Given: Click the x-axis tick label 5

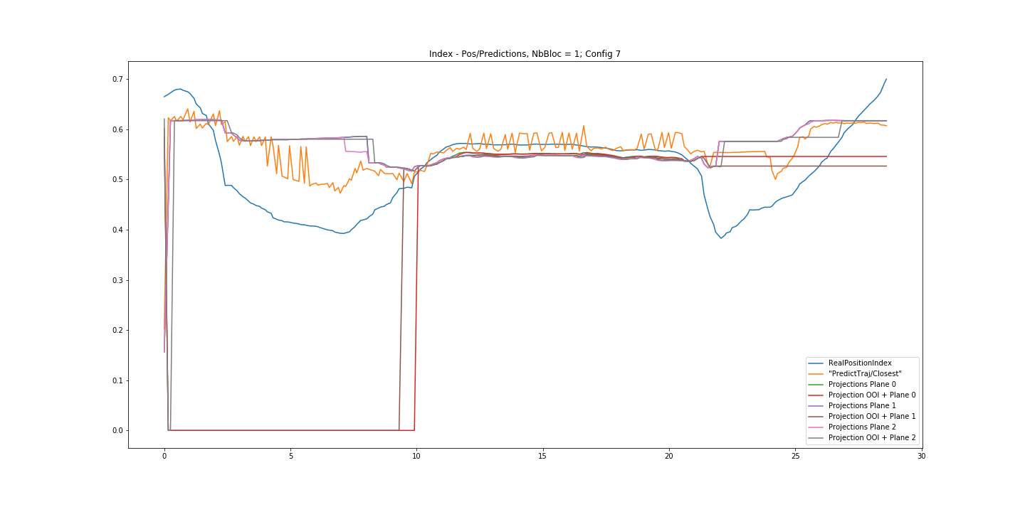Looking at the screenshot, I should click(290, 456).
